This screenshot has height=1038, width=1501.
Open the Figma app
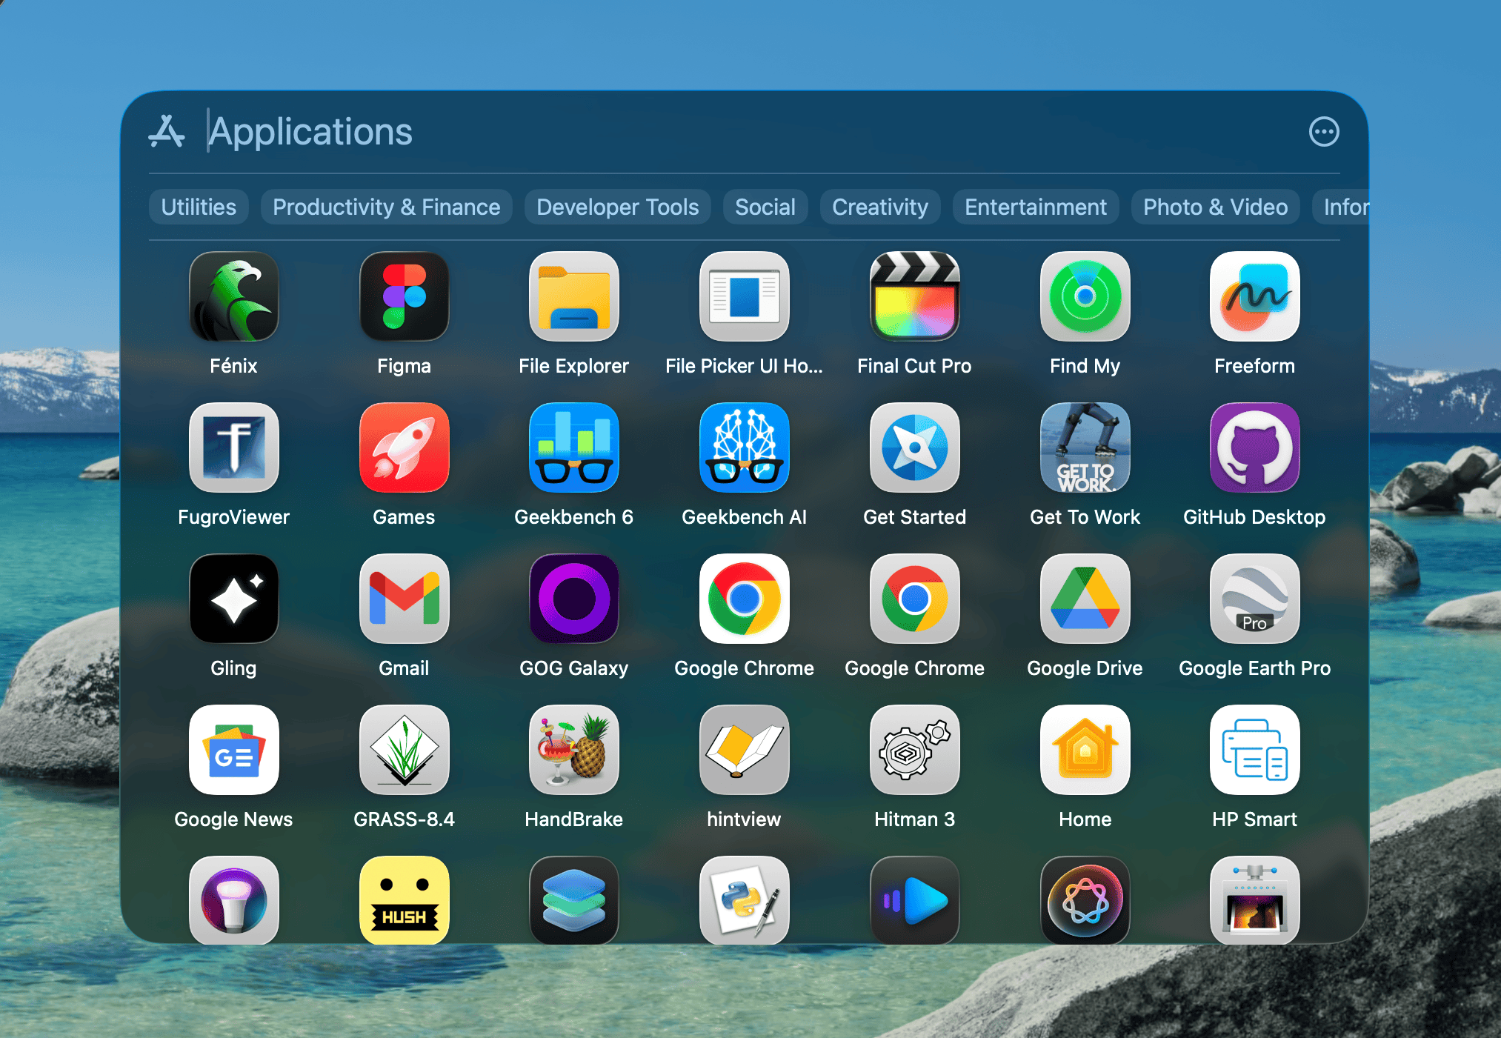(404, 297)
